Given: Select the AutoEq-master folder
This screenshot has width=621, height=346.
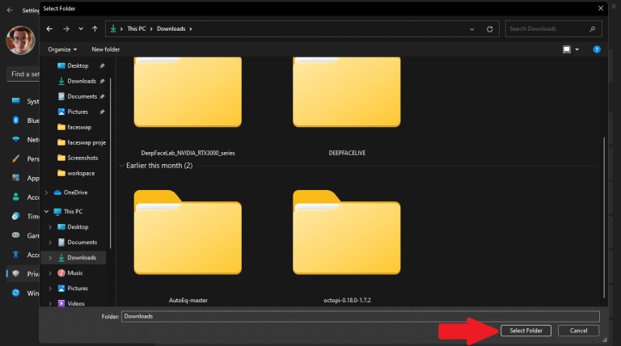Looking at the screenshot, I should pyautogui.click(x=188, y=247).
